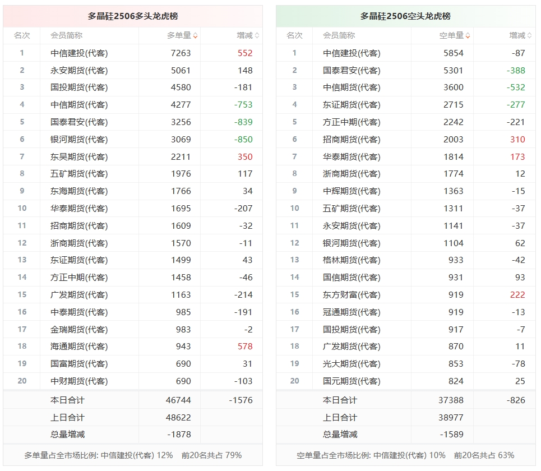Select 国富期货(代客) row name
The image size is (541, 471).
tap(79, 364)
